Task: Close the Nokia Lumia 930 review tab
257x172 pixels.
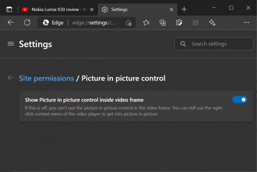Action: 91,10
